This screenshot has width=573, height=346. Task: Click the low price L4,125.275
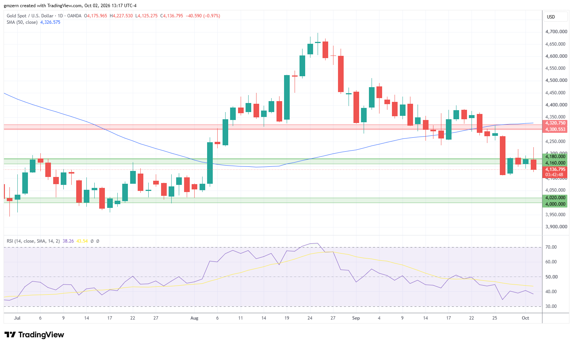click(146, 16)
